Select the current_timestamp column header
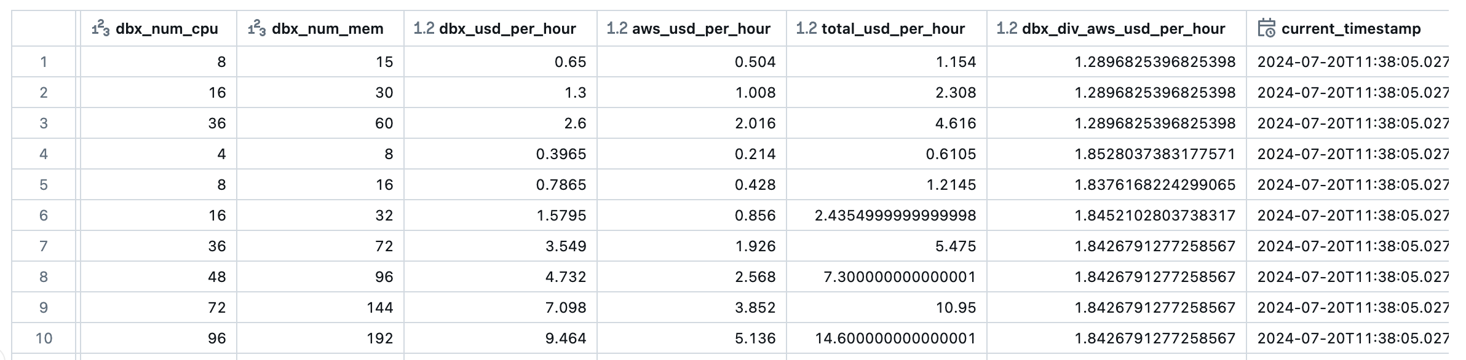The image size is (1466, 360). coord(1348,28)
